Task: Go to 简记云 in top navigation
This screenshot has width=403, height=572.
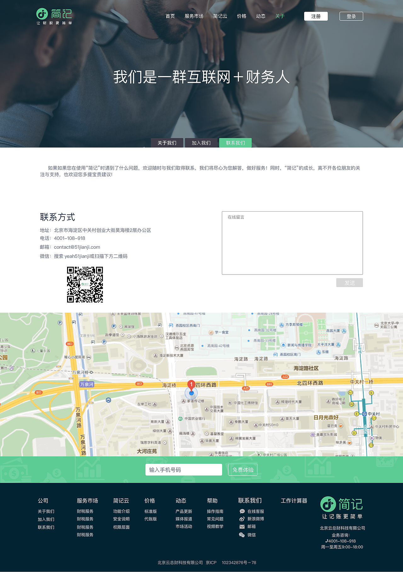Action: click(x=220, y=16)
